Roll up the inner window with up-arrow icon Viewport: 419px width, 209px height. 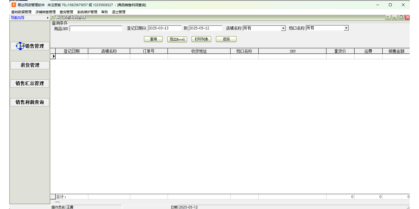pyautogui.click(x=388, y=17)
